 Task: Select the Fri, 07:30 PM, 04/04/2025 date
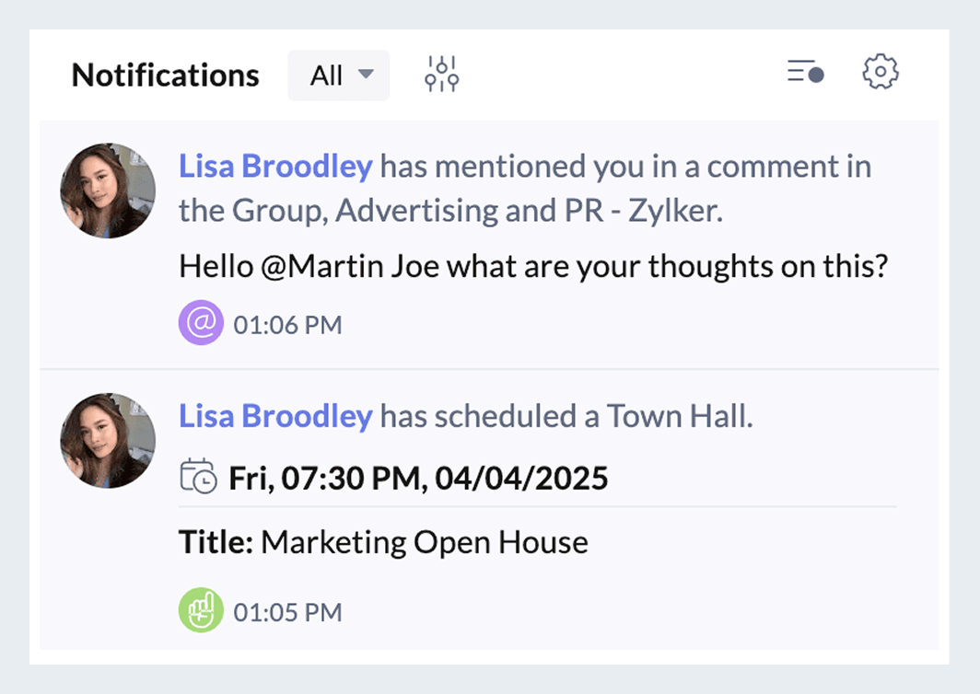click(418, 479)
